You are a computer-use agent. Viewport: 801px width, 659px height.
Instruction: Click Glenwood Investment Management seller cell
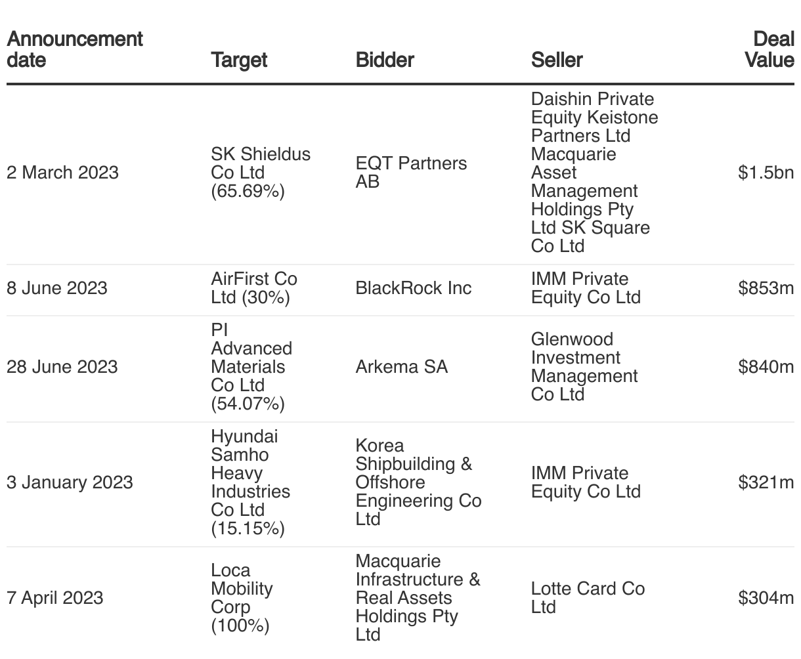[x=584, y=367]
